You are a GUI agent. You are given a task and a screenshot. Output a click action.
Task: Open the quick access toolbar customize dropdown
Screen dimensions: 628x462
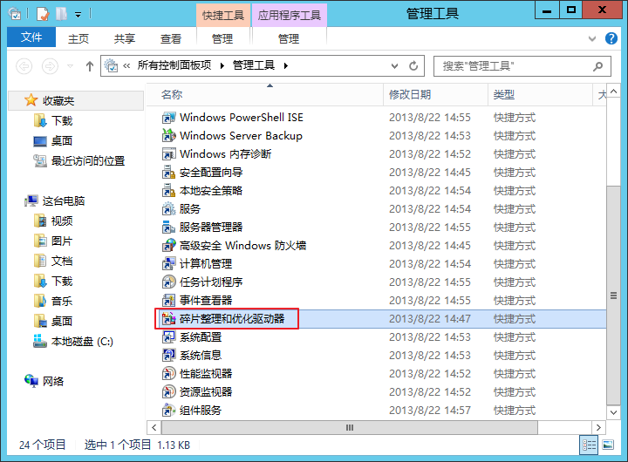point(78,15)
